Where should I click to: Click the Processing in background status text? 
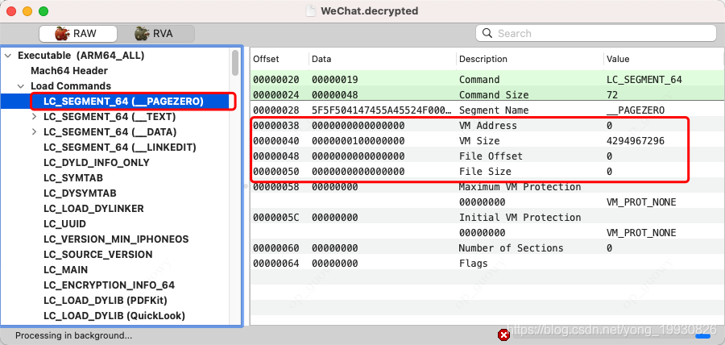click(x=73, y=335)
